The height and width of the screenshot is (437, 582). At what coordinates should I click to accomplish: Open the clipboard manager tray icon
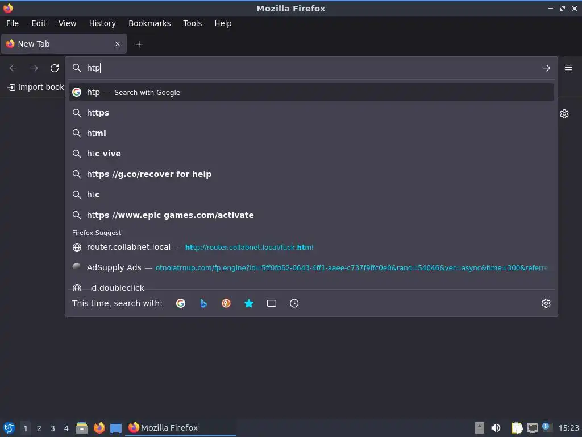pyautogui.click(x=517, y=428)
